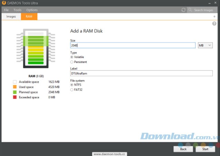Click the Start button
The image size is (220, 156).
click(x=205, y=149)
